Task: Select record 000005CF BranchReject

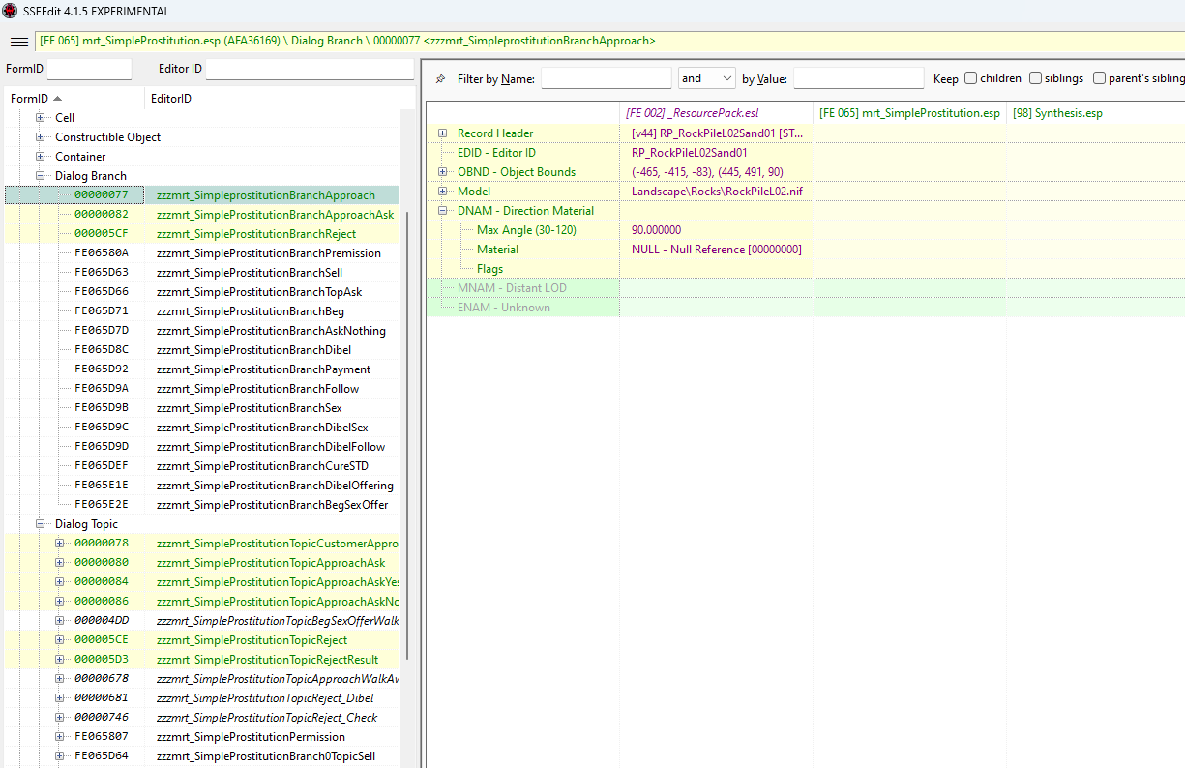Action: point(201,234)
